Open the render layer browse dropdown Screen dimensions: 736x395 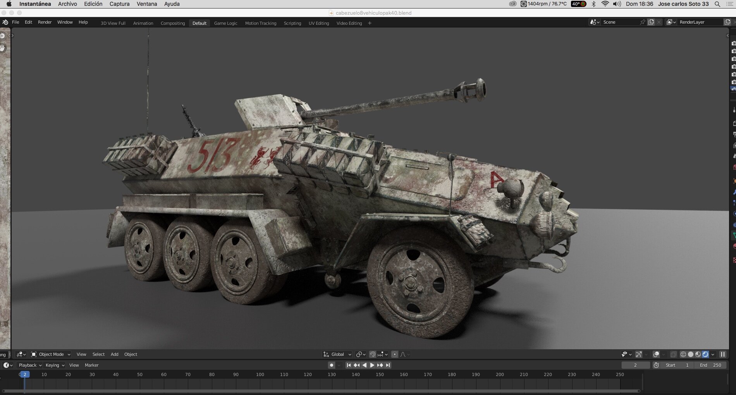tap(671, 22)
